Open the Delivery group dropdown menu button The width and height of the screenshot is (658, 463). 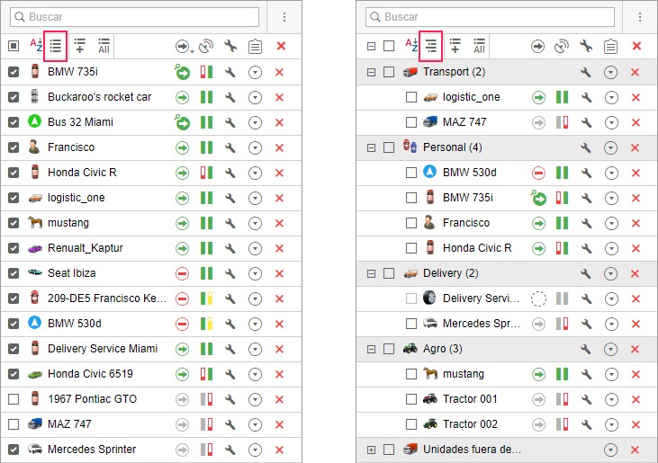coord(610,273)
